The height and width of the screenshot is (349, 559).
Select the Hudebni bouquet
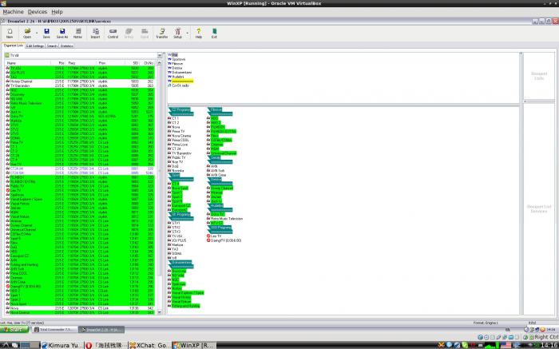click(x=177, y=77)
